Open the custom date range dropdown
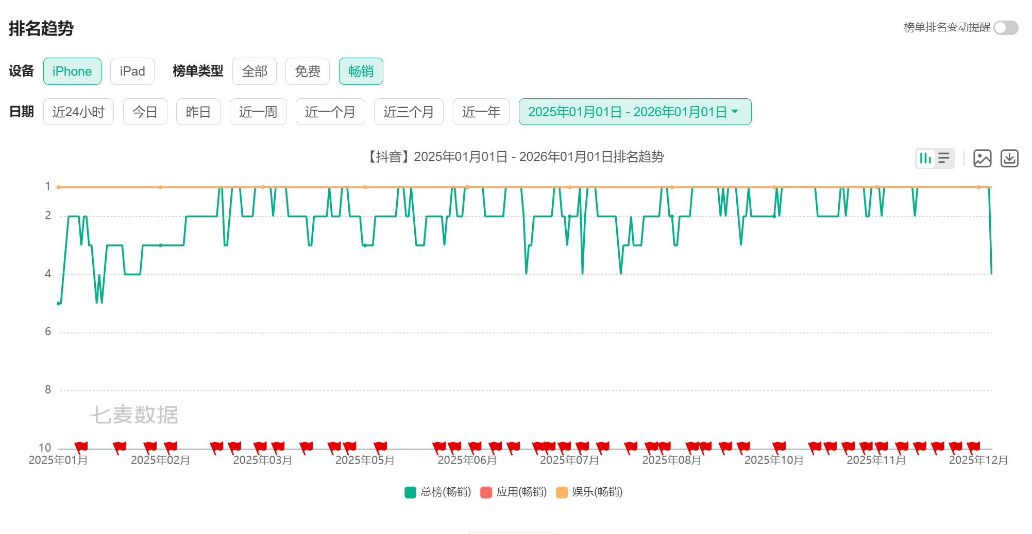The image size is (1032, 534). [x=635, y=112]
